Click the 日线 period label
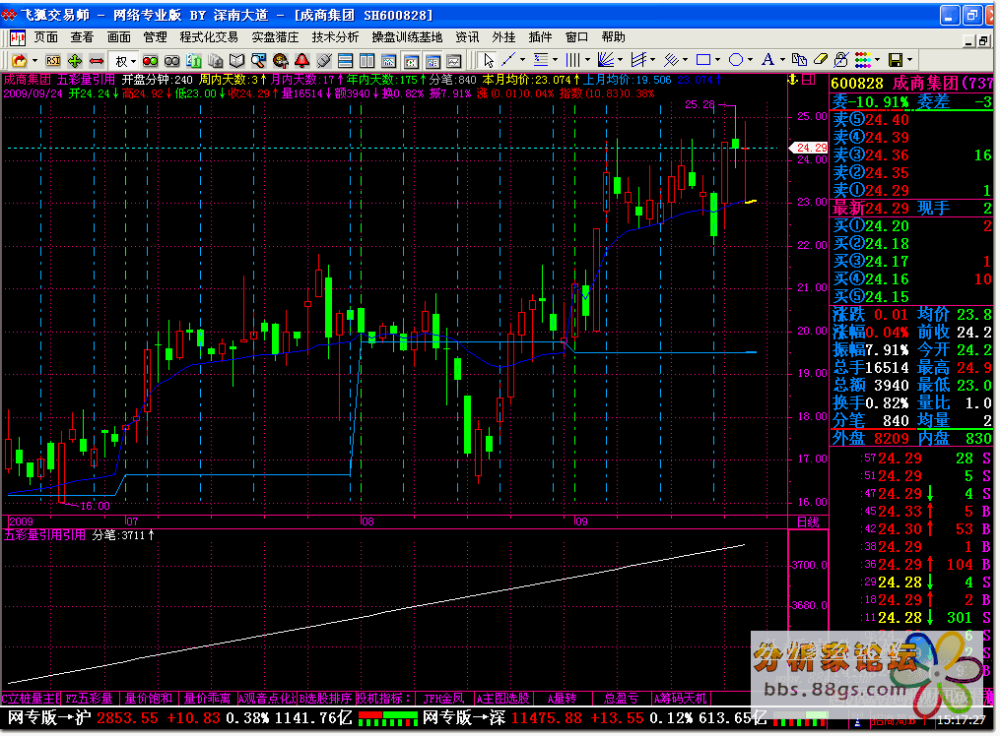Viewport: 1000px width, 736px height. point(808,522)
